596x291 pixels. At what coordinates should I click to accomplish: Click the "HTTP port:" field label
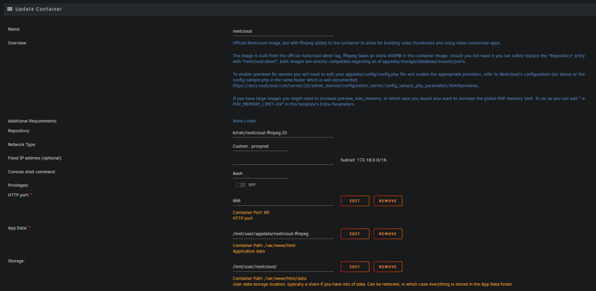[19, 195]
